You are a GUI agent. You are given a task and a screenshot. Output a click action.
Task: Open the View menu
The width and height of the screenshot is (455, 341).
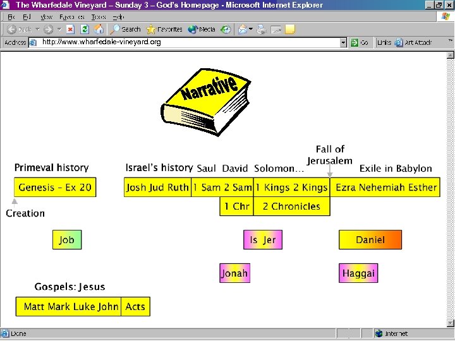(46, 17)
